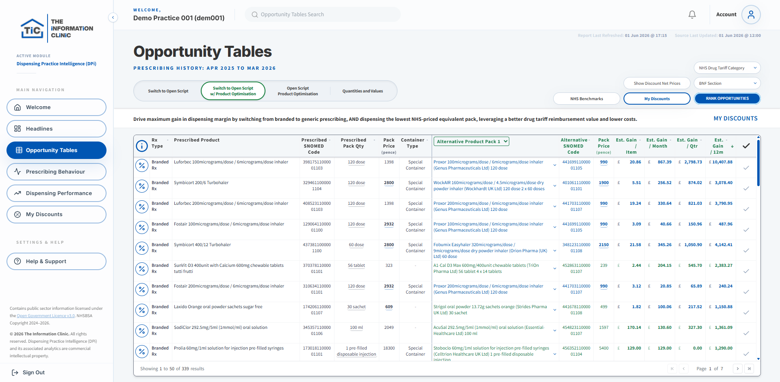The image size is (780, 382).
Task: Open My Discounts in sidebar navigation
Action: coord(56,215)
